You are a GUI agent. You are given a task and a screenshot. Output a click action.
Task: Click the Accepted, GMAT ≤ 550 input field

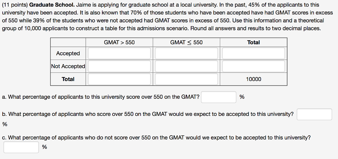tap(186, 53)
